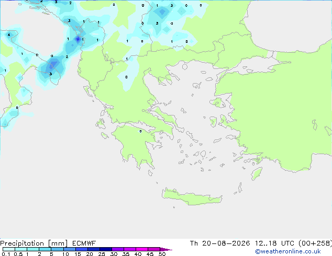Click the dark blue precipitation peak near Albania
This screenshot has height=256, width=332.
coord(78,39)
